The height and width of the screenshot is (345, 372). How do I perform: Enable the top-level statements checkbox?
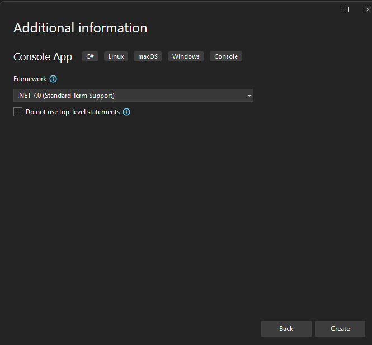18,112
